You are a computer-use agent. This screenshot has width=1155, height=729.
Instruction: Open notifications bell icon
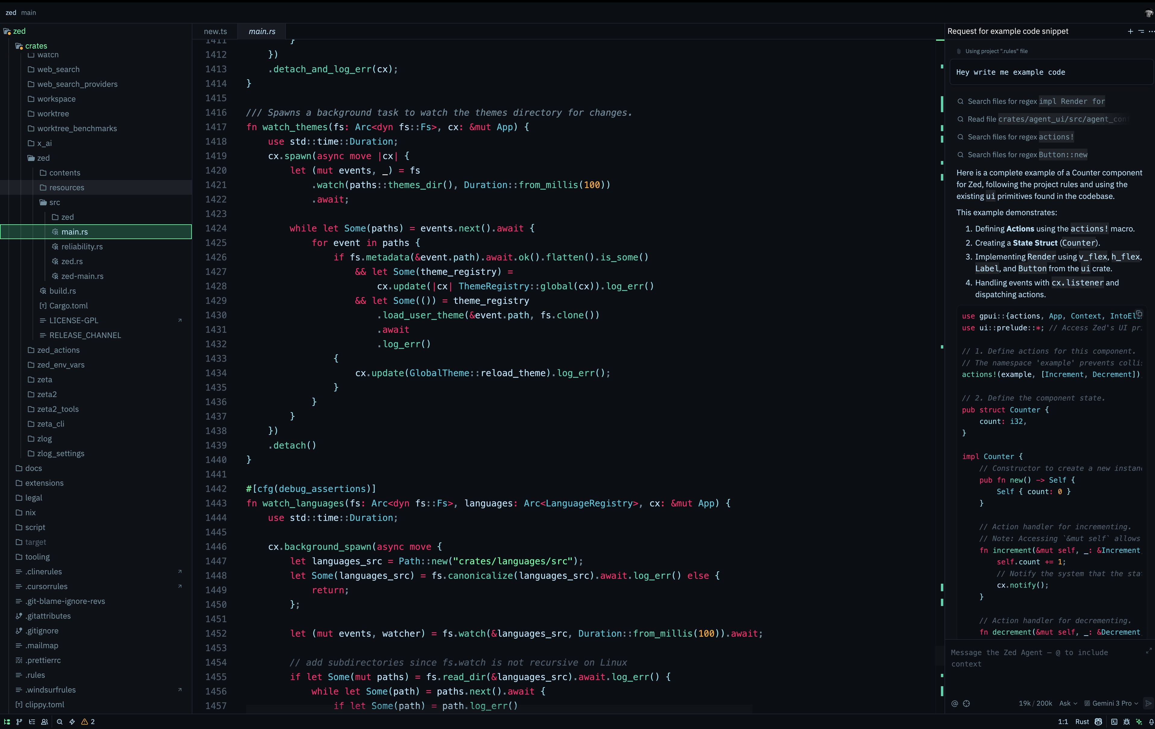(x=1151, y=721)
